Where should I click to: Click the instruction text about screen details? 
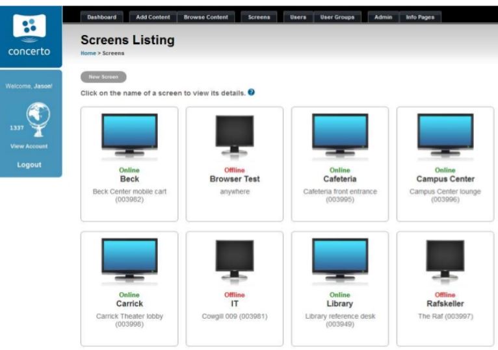coord(163,94)
